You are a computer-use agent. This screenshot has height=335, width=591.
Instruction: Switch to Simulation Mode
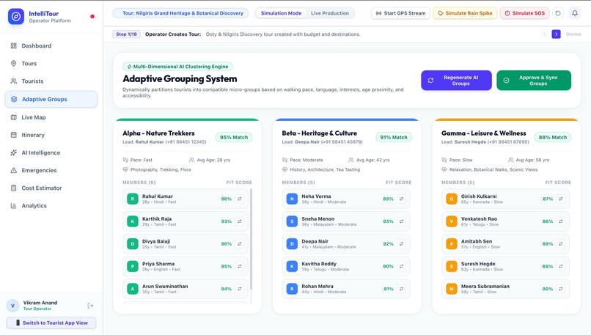tap(281, 13)
